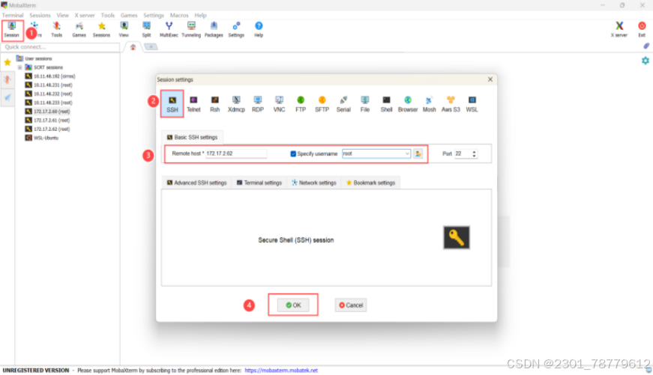Viewport: 653px width, 375px height.
Task: Click the Help toolbar icon
Action: pyautogui.click(x=259, y=30)
